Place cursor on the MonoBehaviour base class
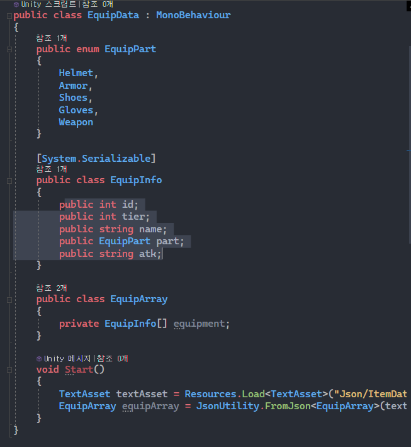The height and width of the screenshot is (447, 411). coord(193,15)
